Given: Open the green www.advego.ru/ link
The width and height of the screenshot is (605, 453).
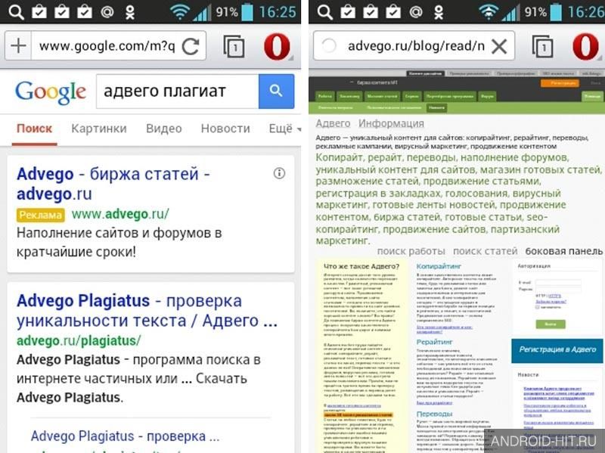Looking at the screenshot, I should tap(120, 214).
